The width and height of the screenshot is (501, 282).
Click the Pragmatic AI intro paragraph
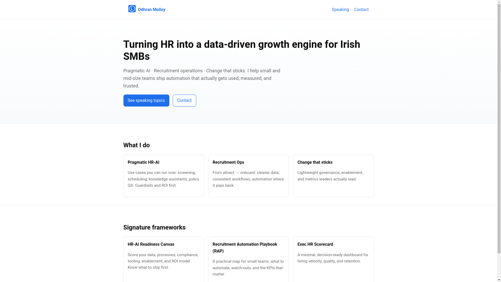(202, 78)
